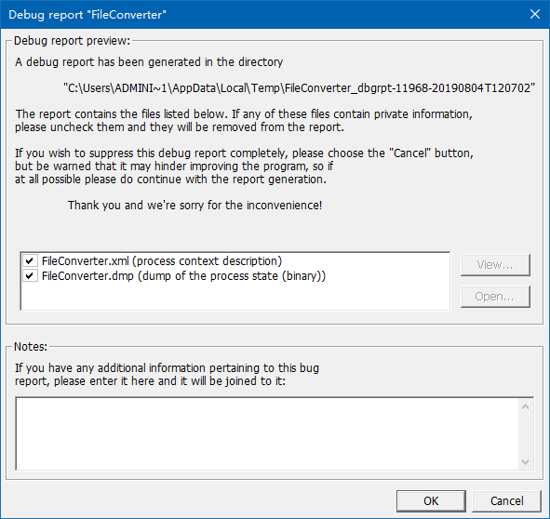Focus the Notes text area
This screenshot has width=550, height=519.
pos(267,433)
